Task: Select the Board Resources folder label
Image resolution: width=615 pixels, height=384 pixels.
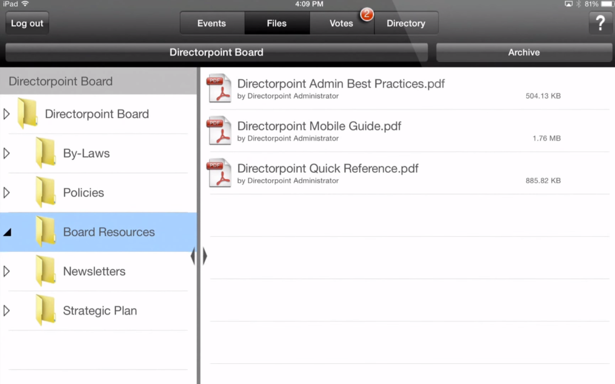Action: pos(109,232)
